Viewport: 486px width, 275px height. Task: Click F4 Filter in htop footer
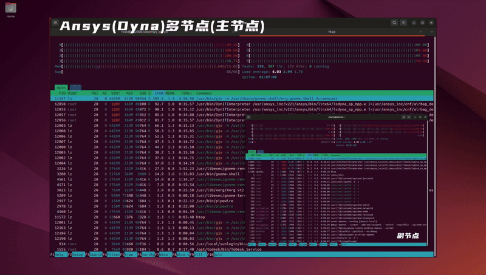(x=111, y=254)
